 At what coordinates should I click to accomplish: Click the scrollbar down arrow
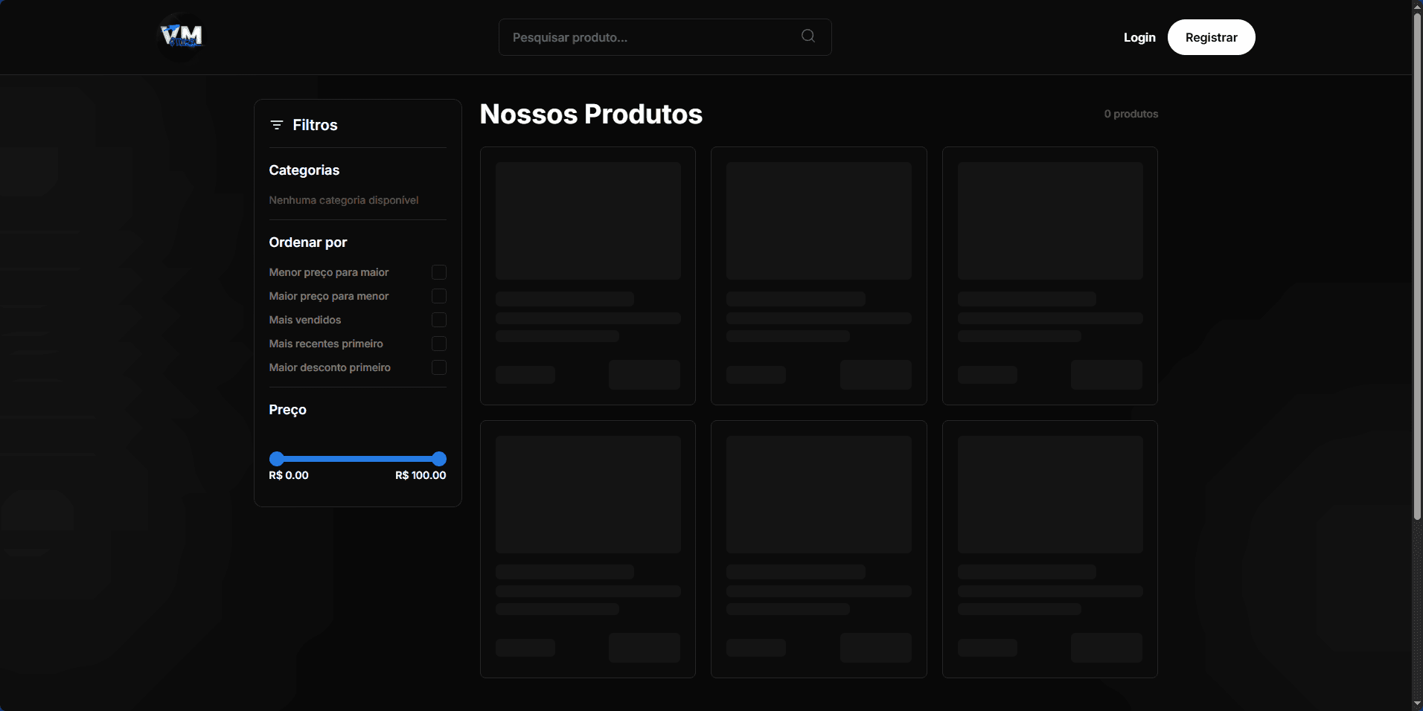(x=1417, y=704)
